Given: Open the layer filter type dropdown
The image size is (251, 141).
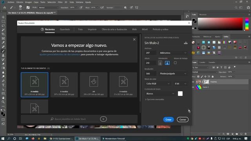Looking at the screenshot, I should point(200,67).
